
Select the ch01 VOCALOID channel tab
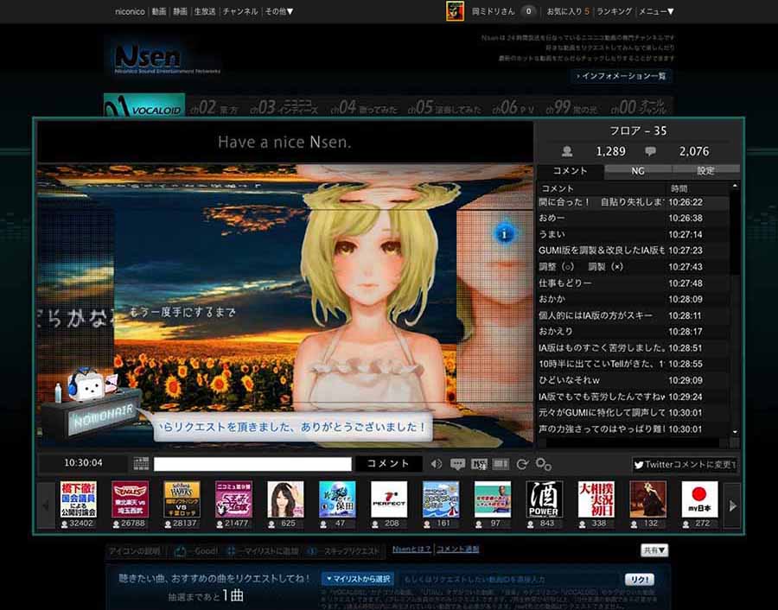click(144, 105)
